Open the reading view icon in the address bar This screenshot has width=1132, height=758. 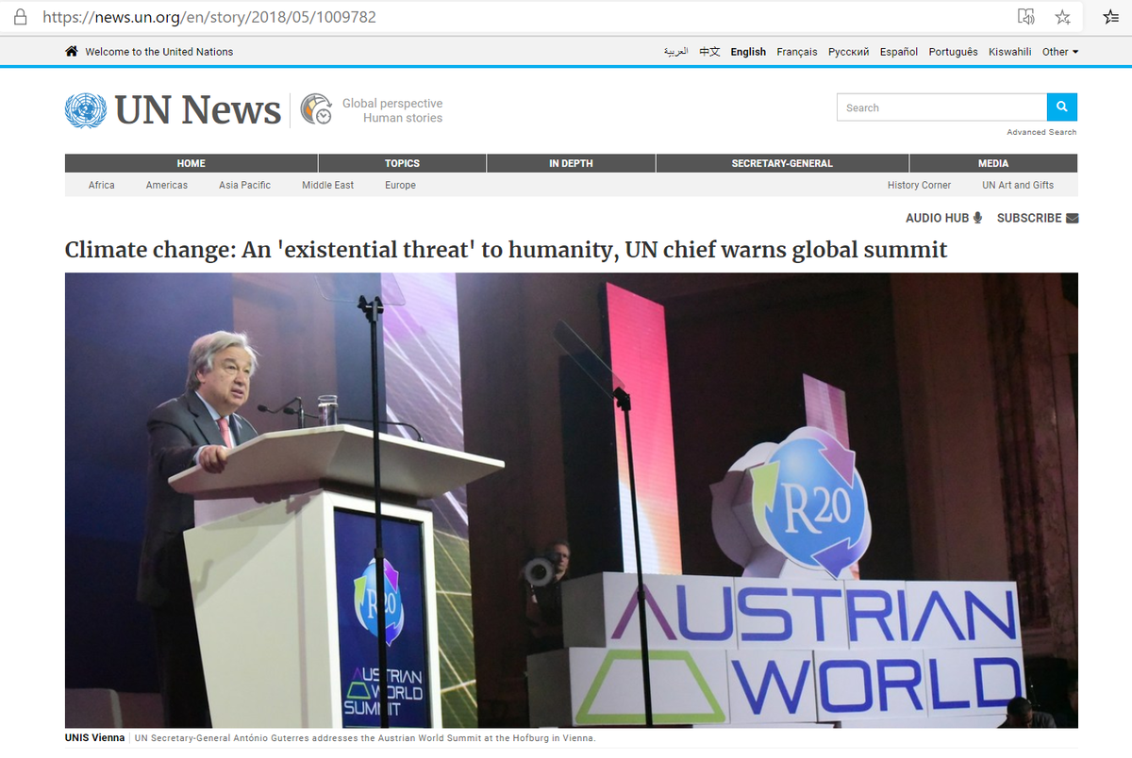1026,17
